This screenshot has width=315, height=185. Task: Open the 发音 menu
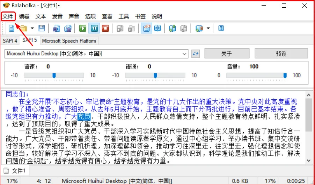coord(57,16)
